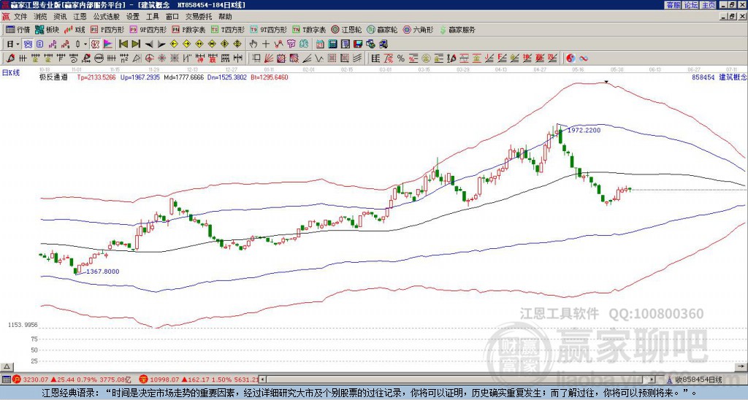Expand the candlestick style dropdown arrow
The image size is (748, 400).
coord(85,45)
